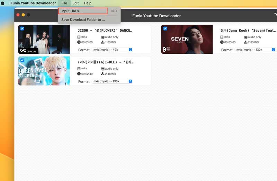Viewport: 277px width, 181px height.
Task: Toggle the Jung Kook Seven checkbox
Action: point(165,28)
